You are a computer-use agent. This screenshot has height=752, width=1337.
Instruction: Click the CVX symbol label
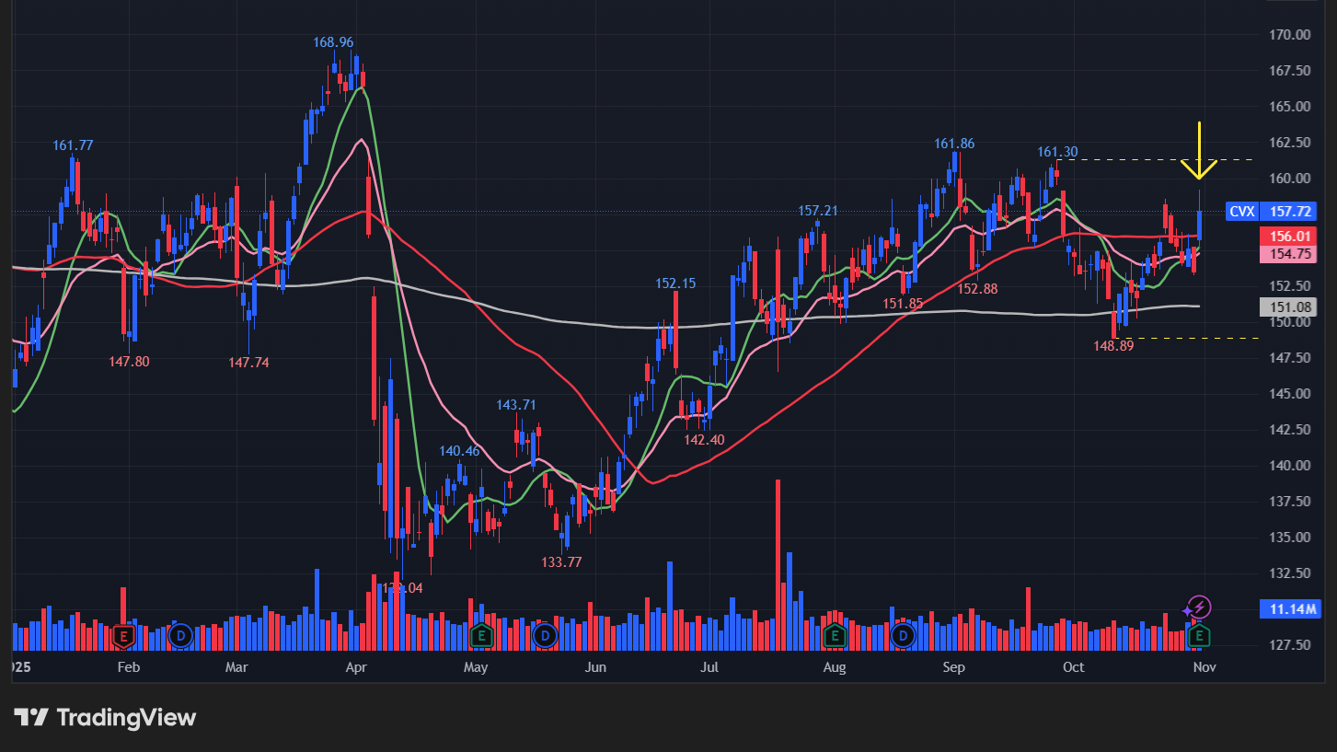click(x=1242, y=212)
